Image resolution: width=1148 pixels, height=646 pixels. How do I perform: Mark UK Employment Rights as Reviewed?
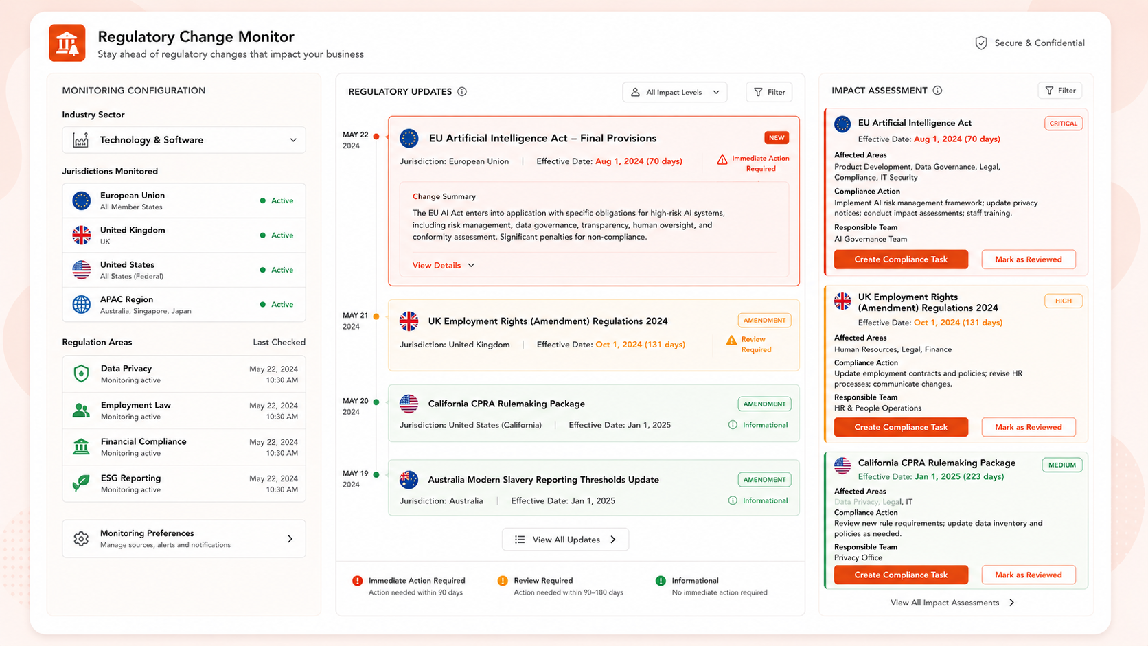pyautogui.click(x=1029, y=427)
